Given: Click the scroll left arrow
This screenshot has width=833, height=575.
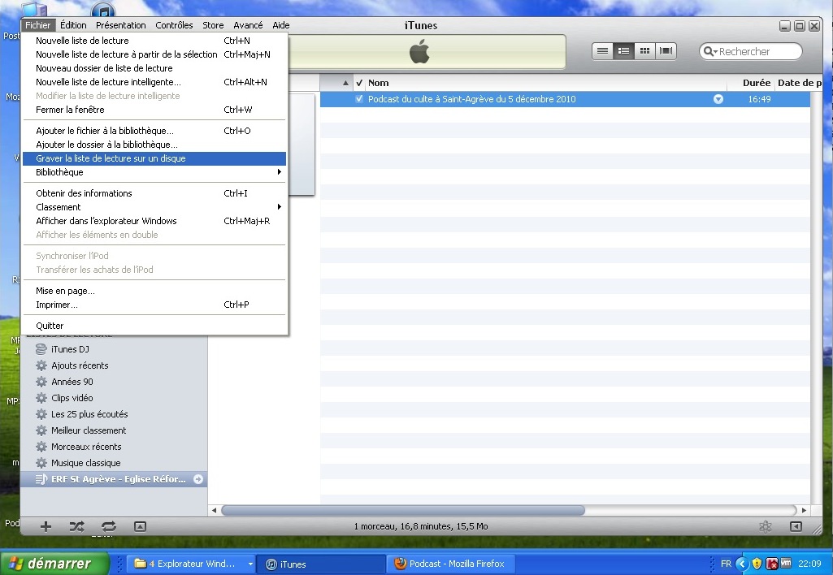Looking at the screenshot, I should [214, 510].
